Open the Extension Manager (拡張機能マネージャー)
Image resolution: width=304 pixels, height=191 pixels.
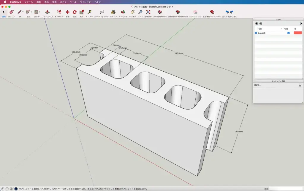point(212,12)
